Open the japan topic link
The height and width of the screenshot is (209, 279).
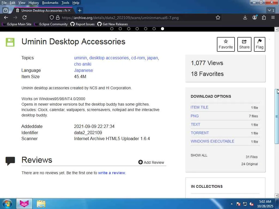tap(153, 58)
